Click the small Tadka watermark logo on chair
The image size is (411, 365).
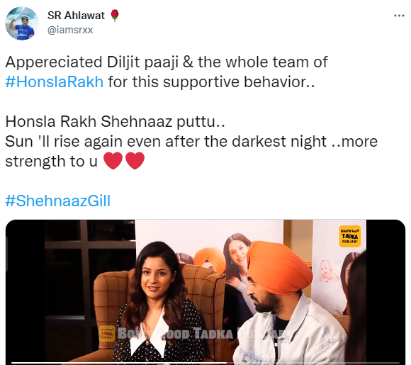tap(107, 334)
